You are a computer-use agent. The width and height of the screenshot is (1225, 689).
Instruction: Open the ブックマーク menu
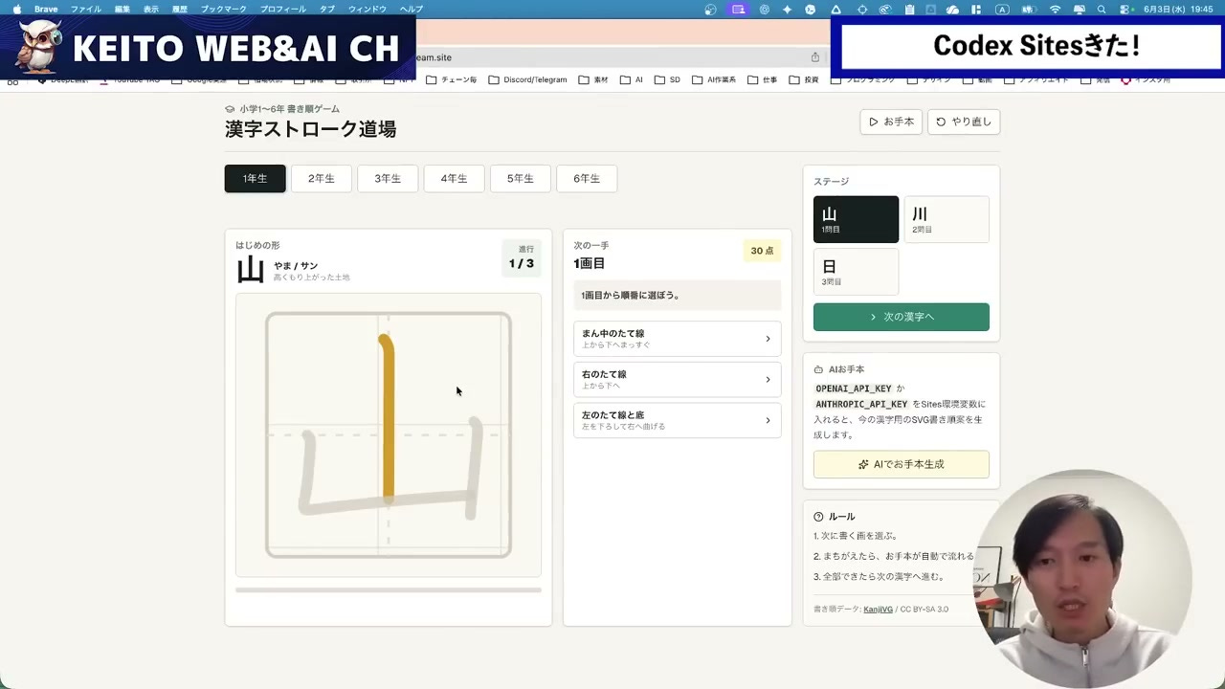coord(223,9)
